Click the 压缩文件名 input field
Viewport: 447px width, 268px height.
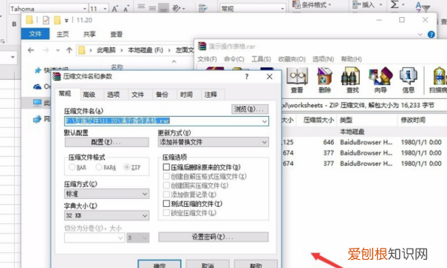pyautogui.click(x=166, y=121)
